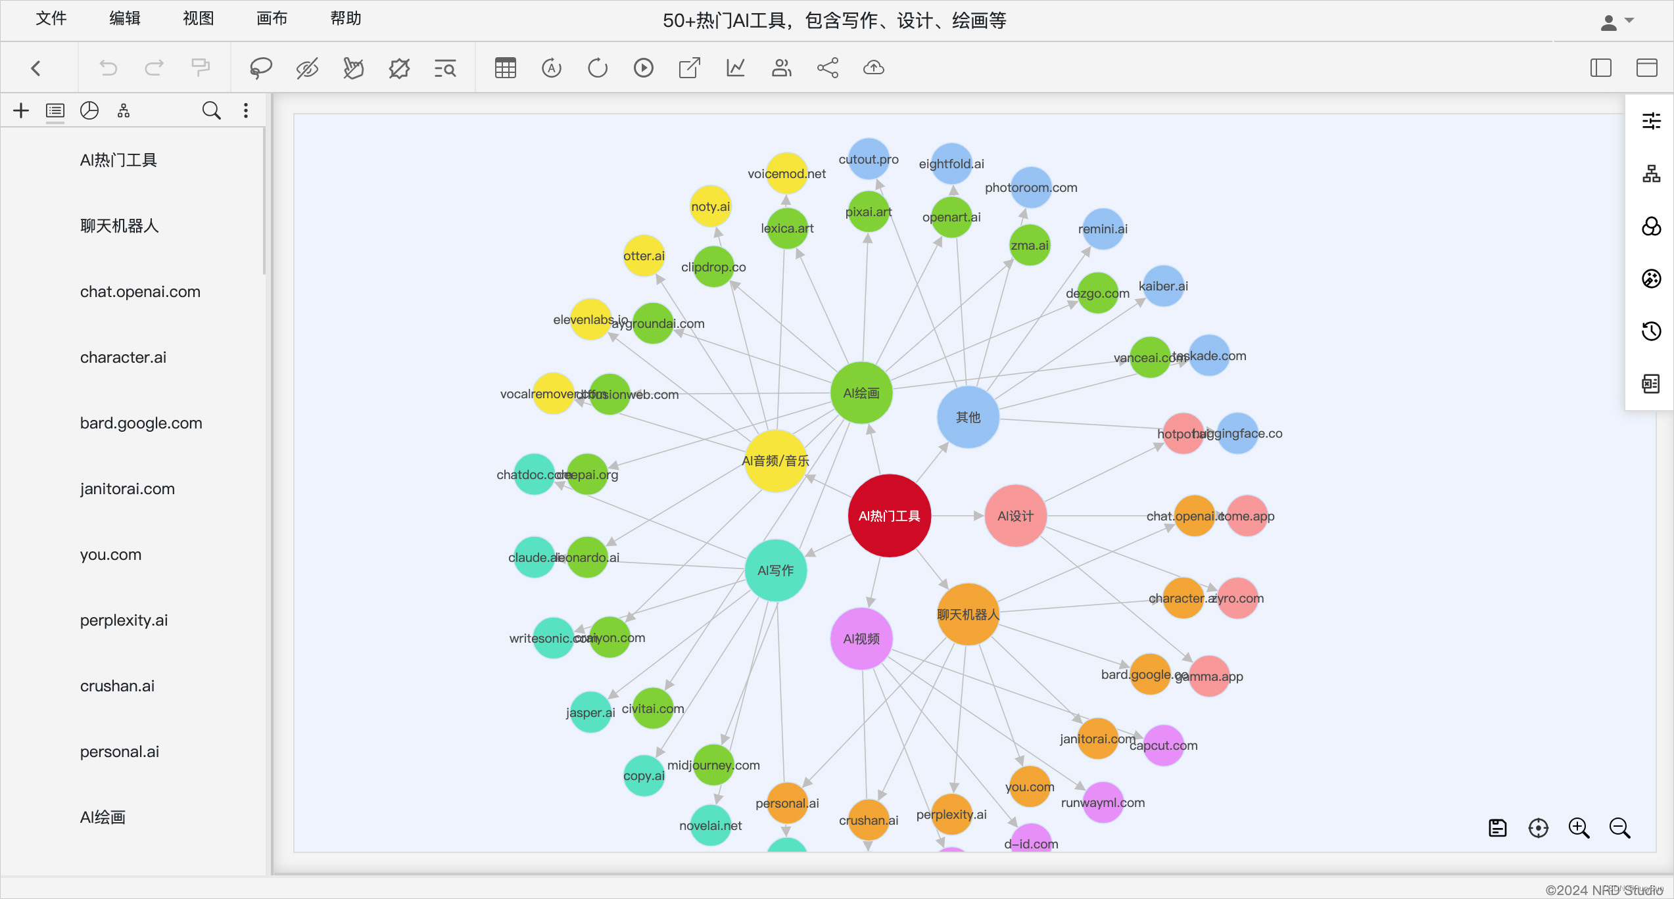The width and height of the screenshot is (1674, 899).
Task: Open the share icon in the toolbar
Action: click(827, 67)
